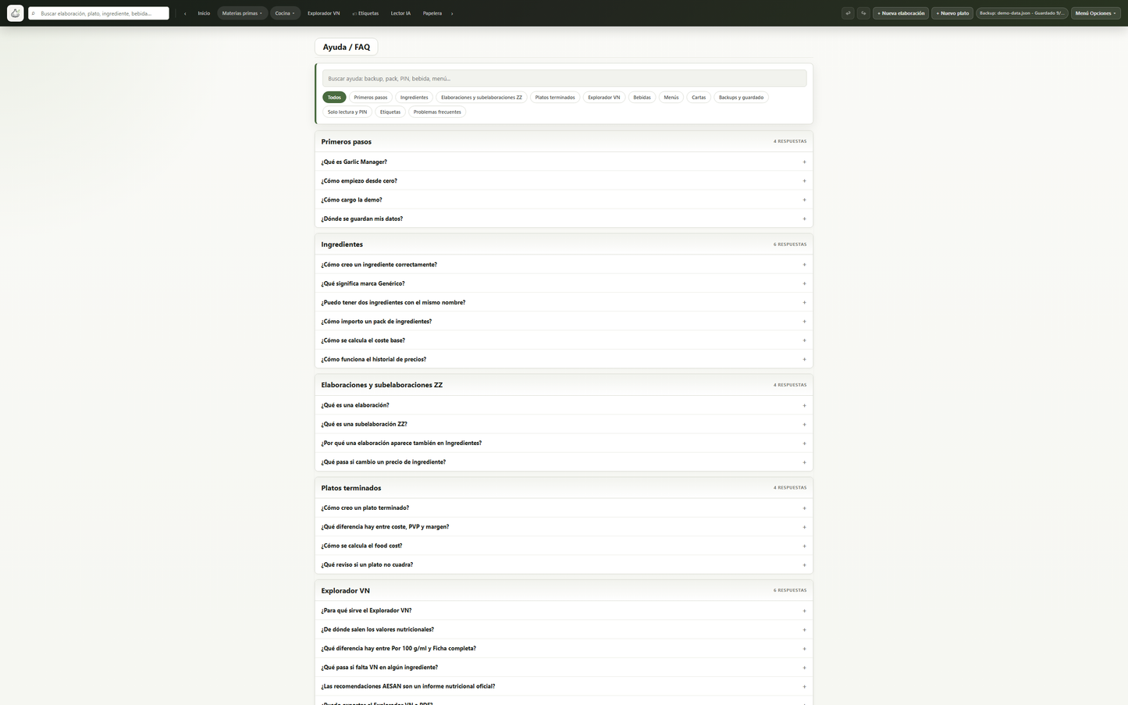The height and width of the screenshot is (705, 1128).
Task: Filter help by Cartas chip
Action: point(699,98)
